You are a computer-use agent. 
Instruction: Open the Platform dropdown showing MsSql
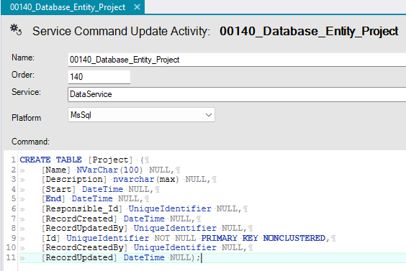click(x=141, y=115)
